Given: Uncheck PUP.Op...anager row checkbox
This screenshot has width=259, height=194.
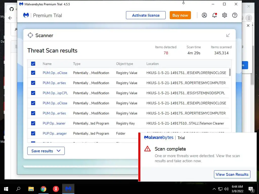Looking at the screenshot, I should [x=33, y=133].
